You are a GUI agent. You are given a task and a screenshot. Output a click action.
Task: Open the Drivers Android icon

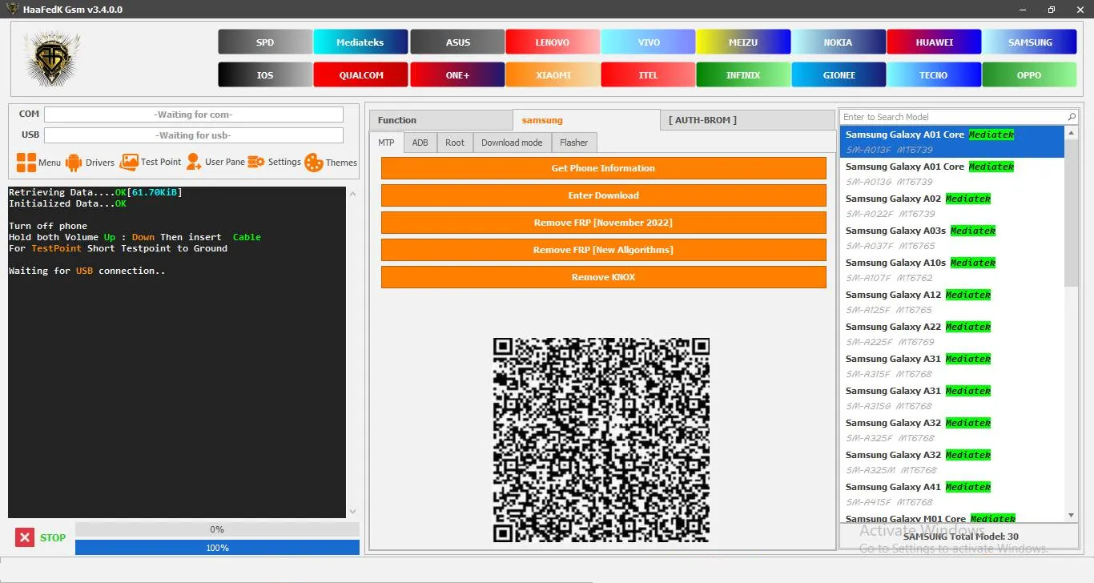pos(74,163)
